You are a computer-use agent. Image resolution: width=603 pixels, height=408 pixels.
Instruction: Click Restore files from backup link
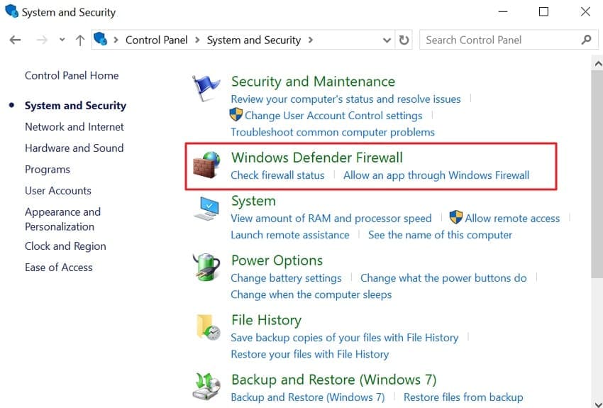463,397
